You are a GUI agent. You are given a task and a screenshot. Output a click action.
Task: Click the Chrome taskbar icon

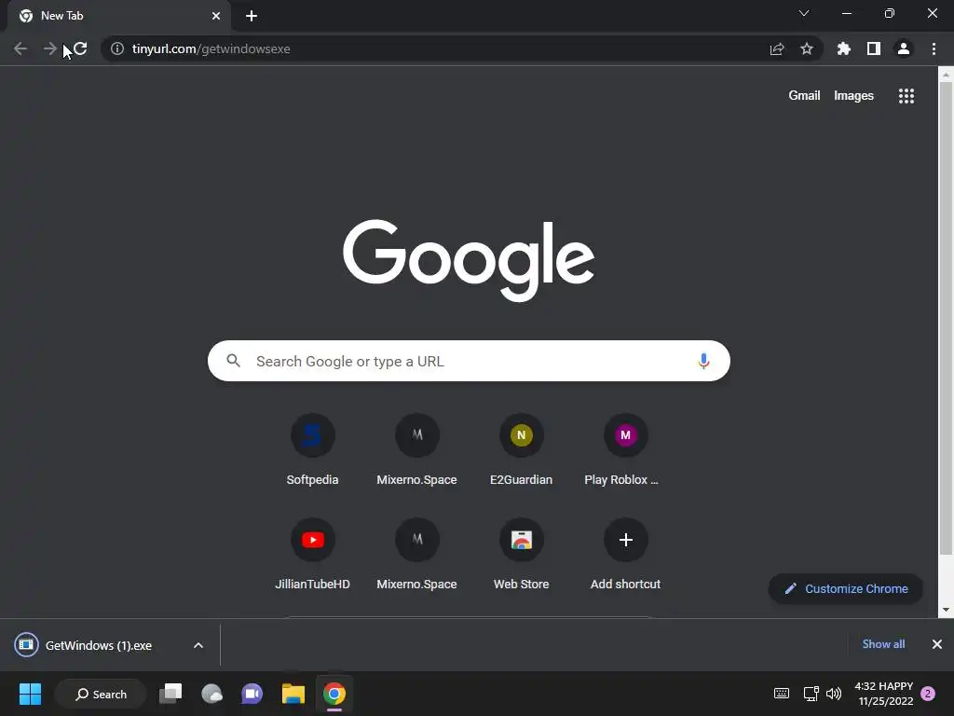pyautogui.click(x=334, y=694)
